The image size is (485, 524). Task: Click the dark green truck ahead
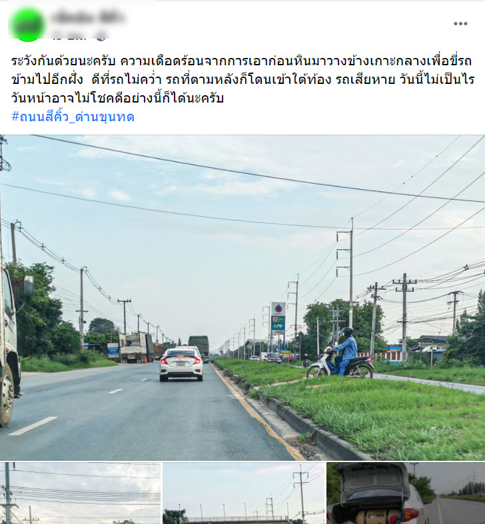[x=199, y=346]
